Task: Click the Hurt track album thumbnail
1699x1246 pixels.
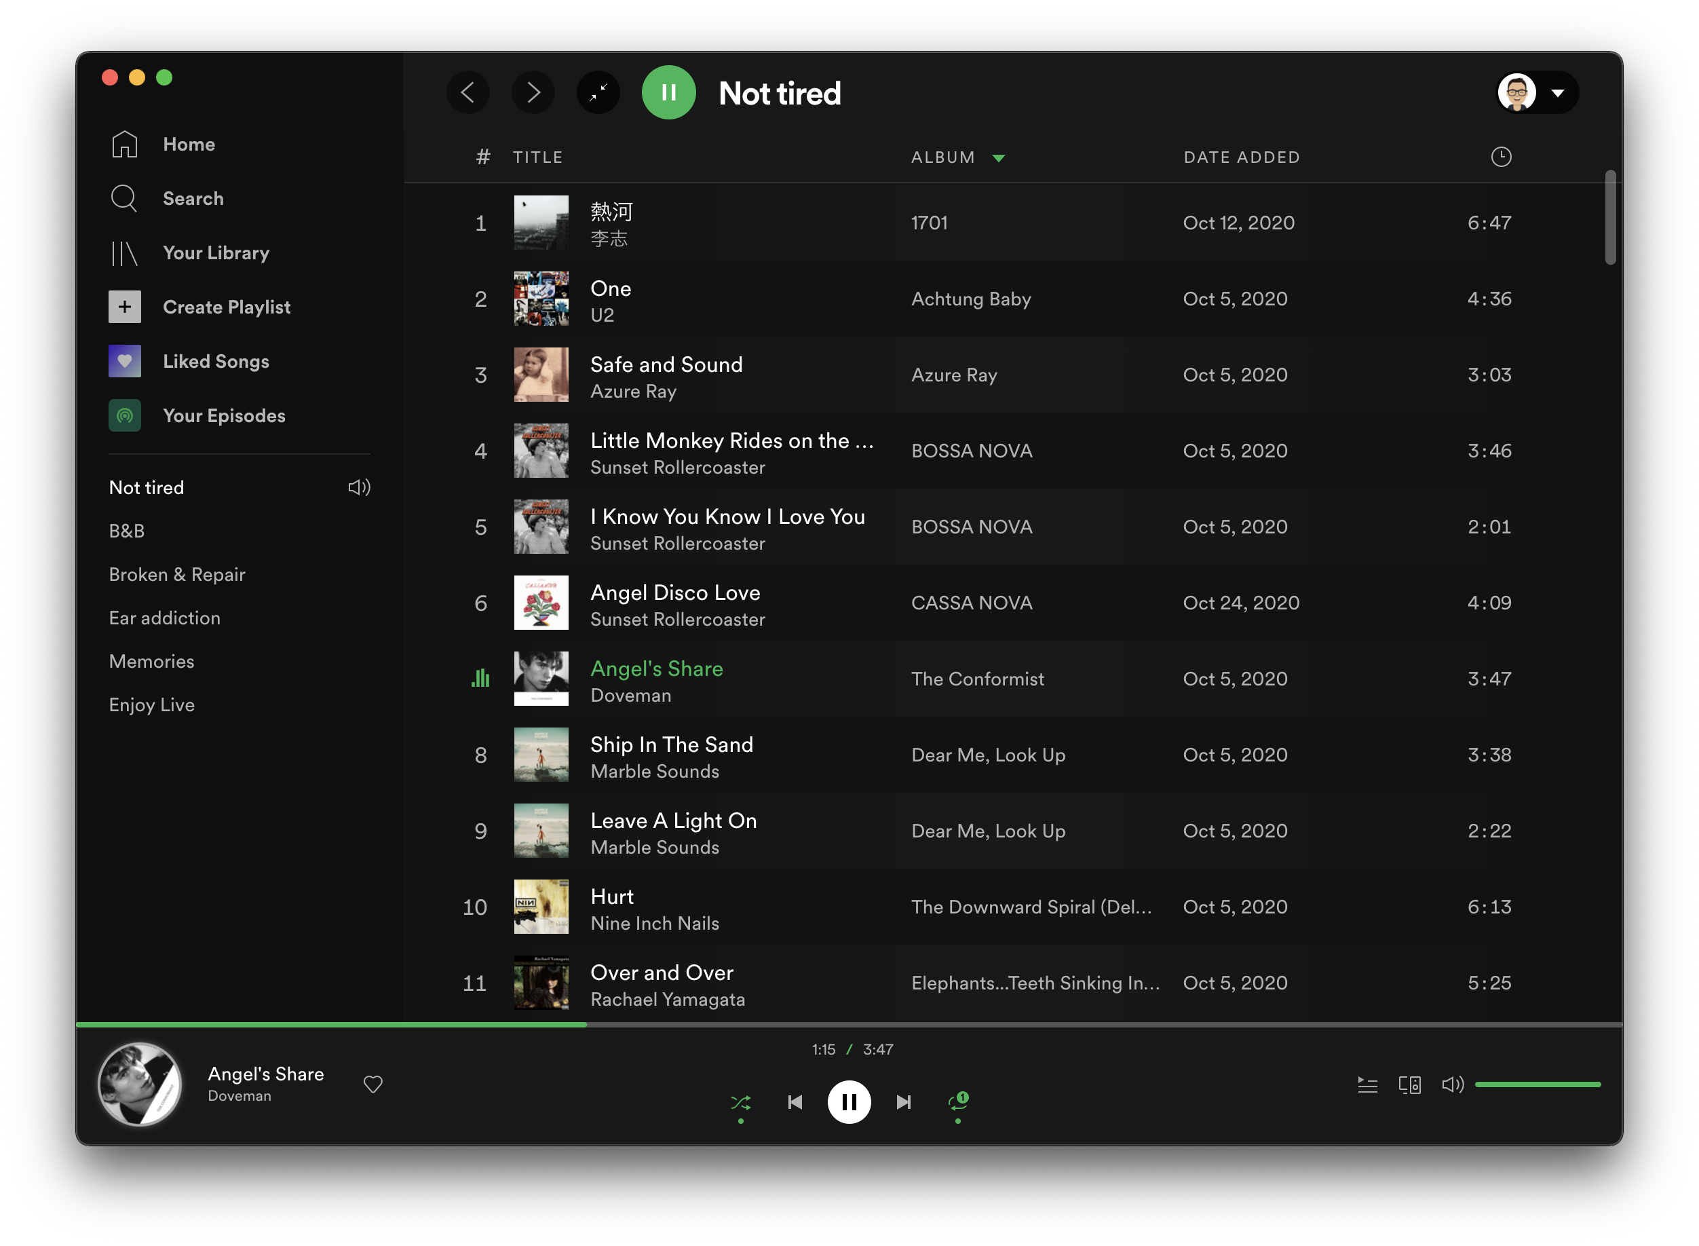Action: (541, 907)
